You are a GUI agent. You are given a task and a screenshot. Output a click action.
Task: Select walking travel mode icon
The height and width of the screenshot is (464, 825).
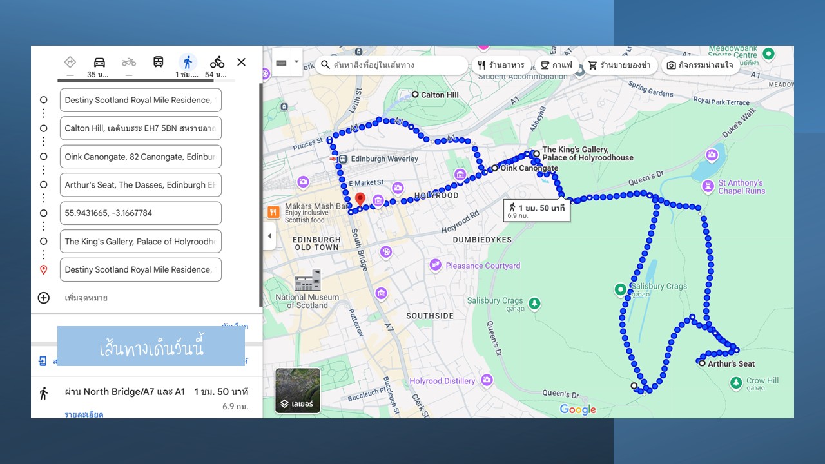click(x=188, y=62)
